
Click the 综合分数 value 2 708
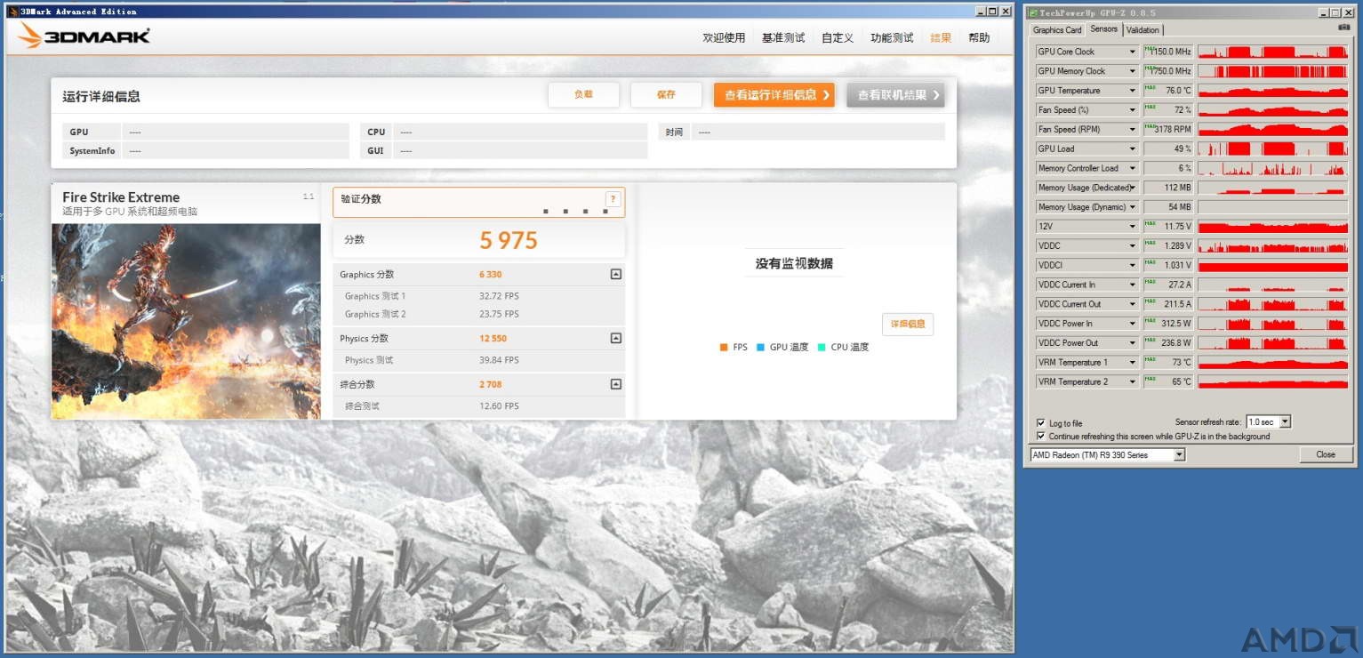[491, 384]
